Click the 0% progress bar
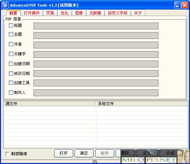 coord(95,161)
